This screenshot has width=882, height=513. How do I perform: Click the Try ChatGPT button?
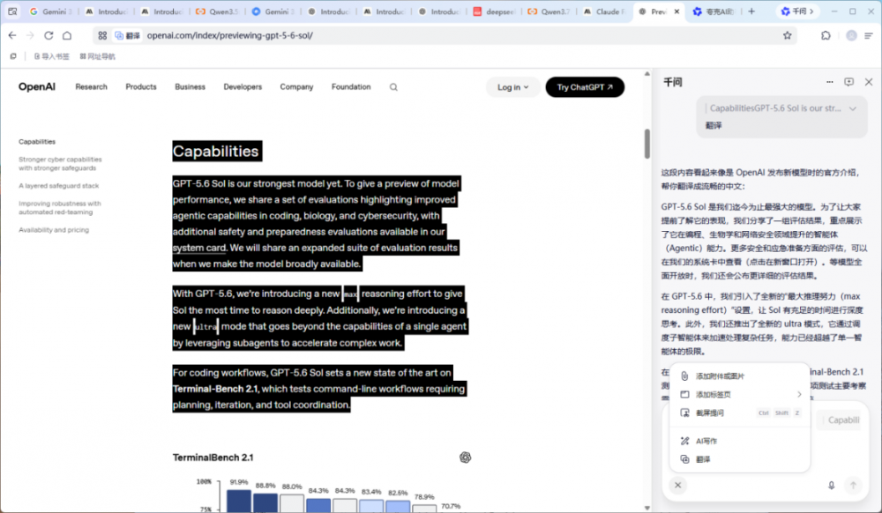585,87
